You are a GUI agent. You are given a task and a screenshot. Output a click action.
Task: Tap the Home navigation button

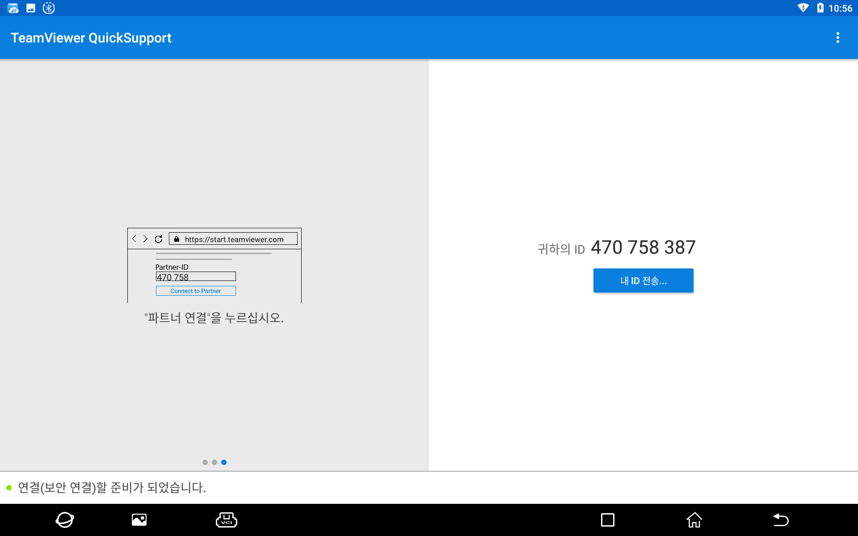(x=694, y=520)
